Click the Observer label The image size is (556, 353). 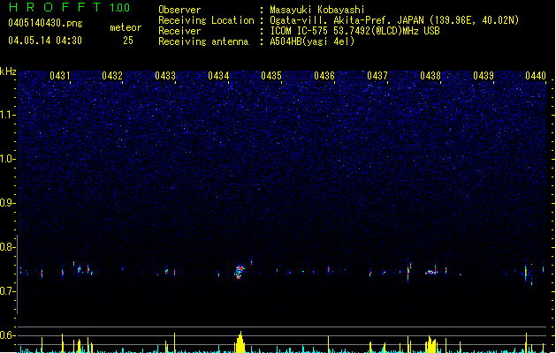pyautogui.click(x=179, y=10)
